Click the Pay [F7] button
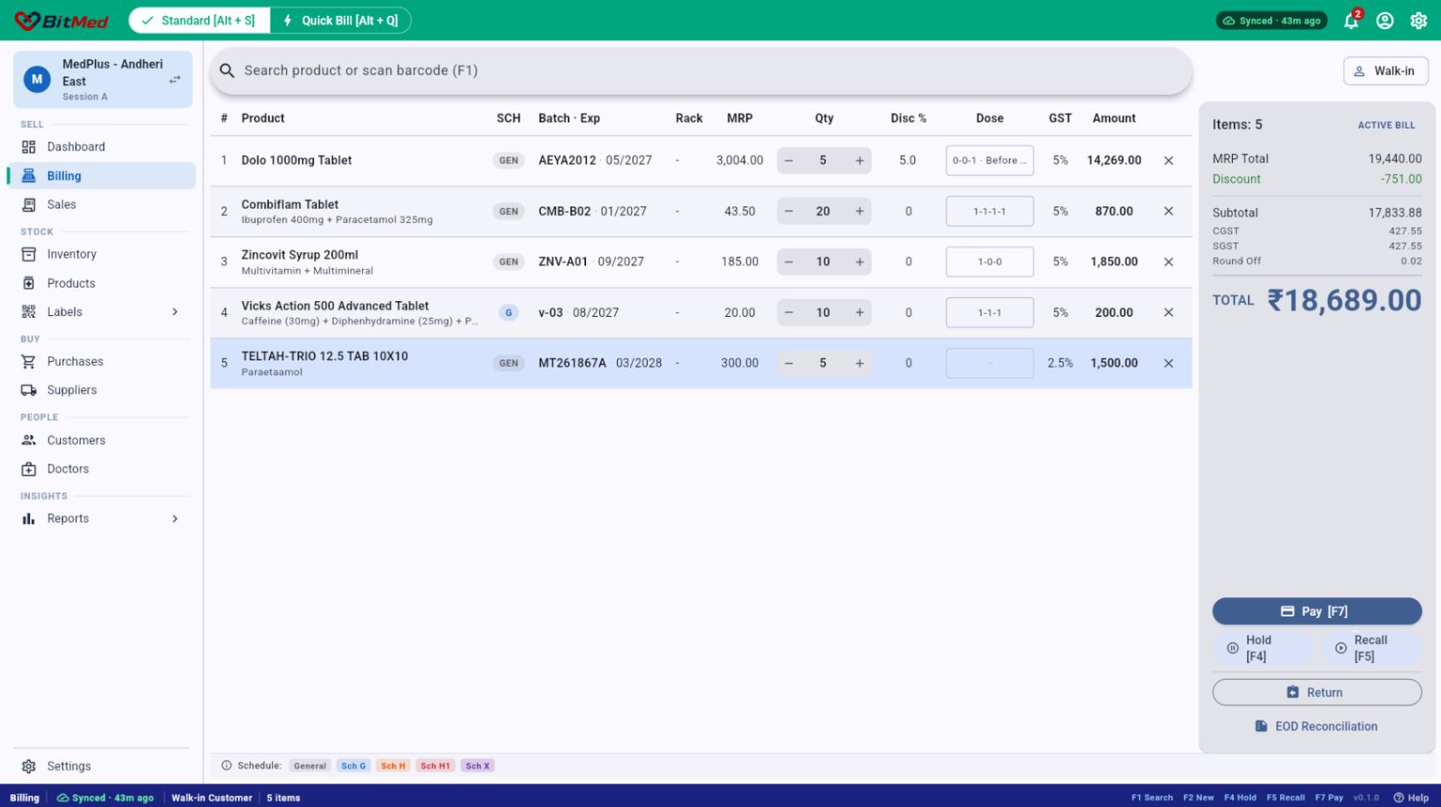The image size is (1441, 807). click(1316, 611)
